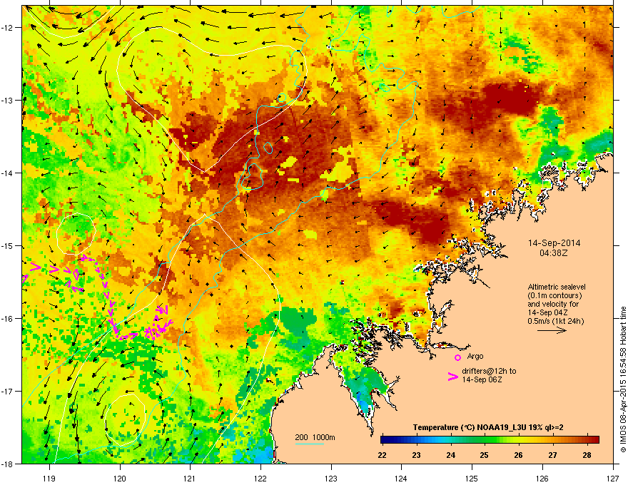Screen dimensions: 628x485
Task: Click the longitude axis label '119'
Action: (x=49, y=478)
